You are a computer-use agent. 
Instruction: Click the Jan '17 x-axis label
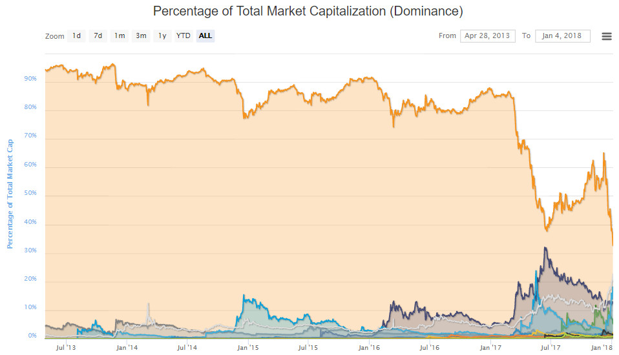tap(490, 347)
